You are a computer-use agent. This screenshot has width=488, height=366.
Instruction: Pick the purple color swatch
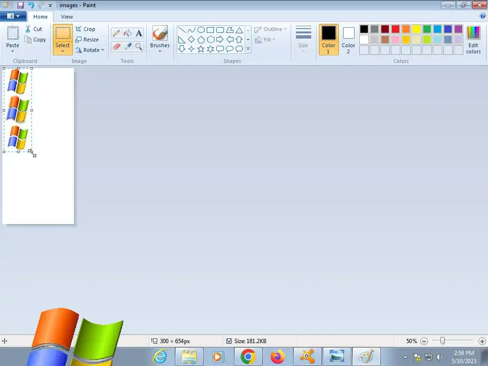tap(458, 29)
